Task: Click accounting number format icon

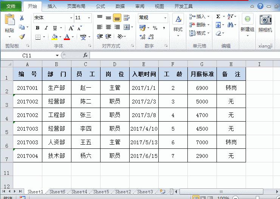Action: (142, 28)
